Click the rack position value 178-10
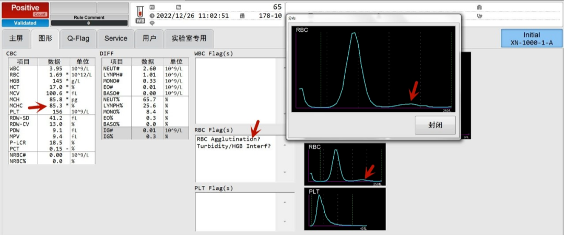 [x=270, y=16]
